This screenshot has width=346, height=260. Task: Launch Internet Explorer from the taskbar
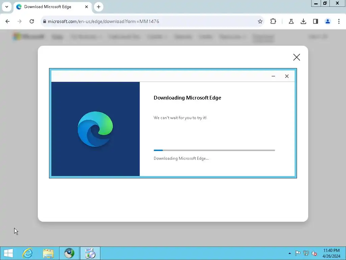coord(28,253)
